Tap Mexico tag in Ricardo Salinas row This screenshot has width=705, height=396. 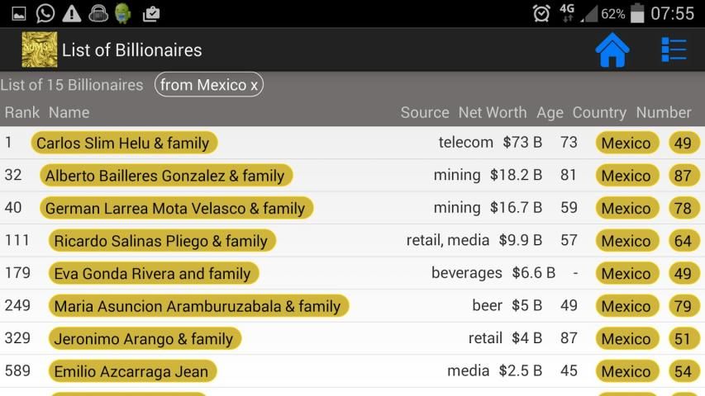click(x=626, y=241)
